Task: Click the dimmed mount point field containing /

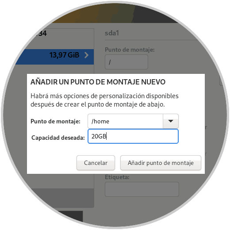Action: click(126, 62)
